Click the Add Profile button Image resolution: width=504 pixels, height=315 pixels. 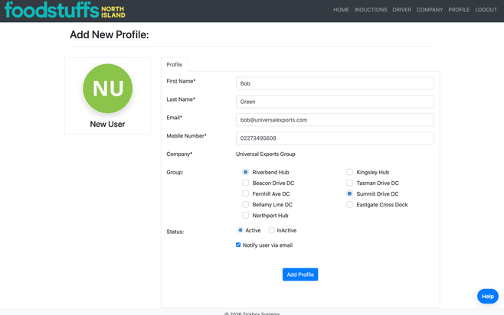click(300, 274)
